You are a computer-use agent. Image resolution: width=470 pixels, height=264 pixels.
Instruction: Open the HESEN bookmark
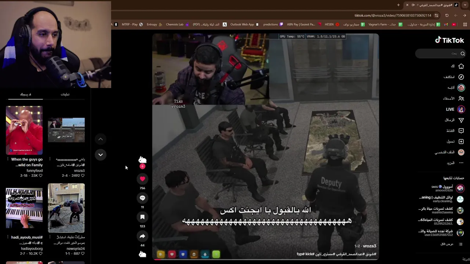point(332,25)
